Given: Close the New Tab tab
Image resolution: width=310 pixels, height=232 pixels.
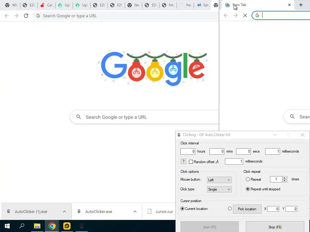Looking at the screenshot, I should pos(289,5).
